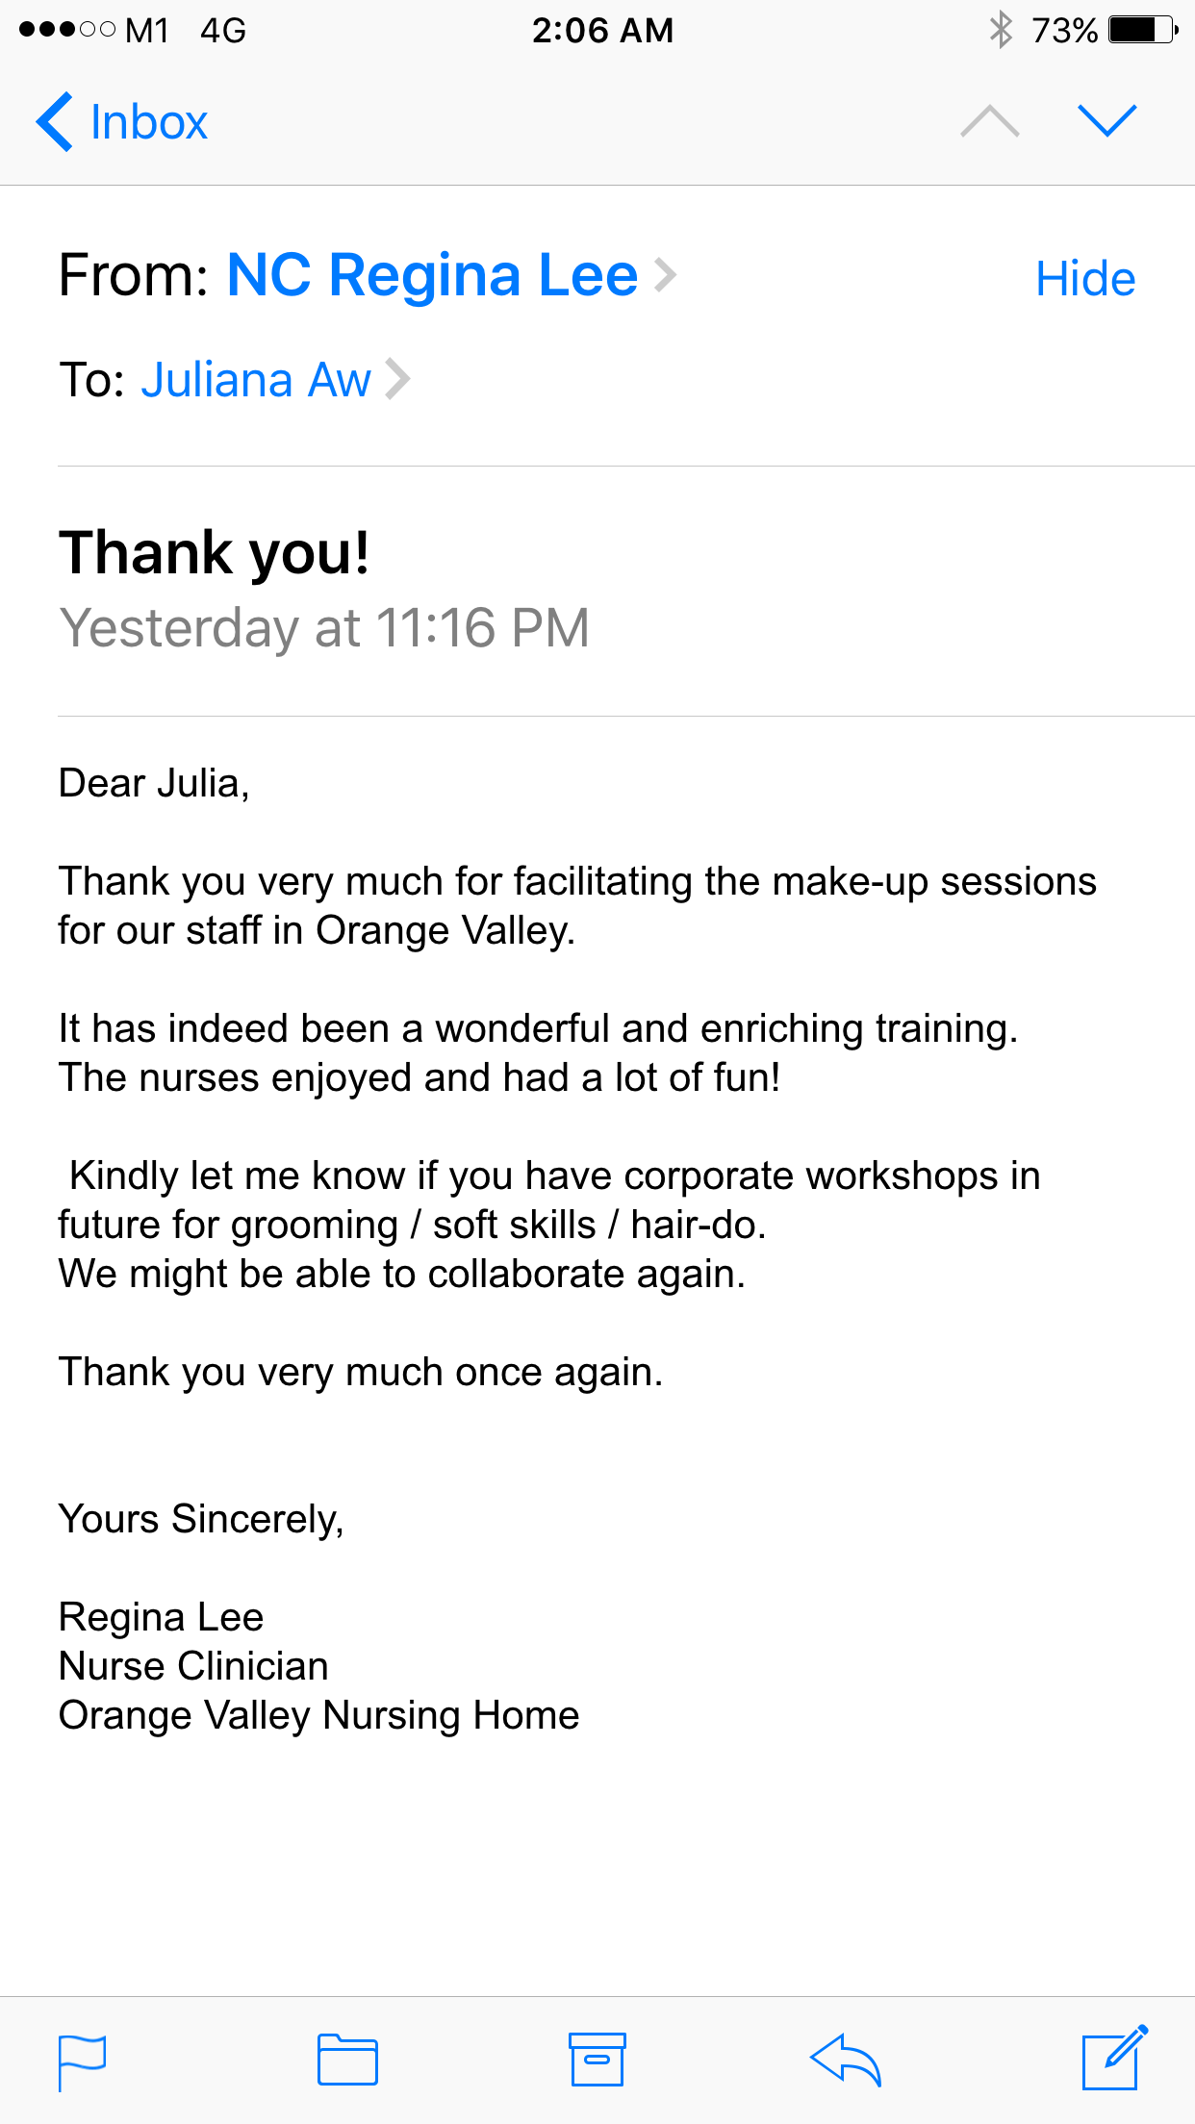This screenshot has width=1195, height=2124.
Task: Tap the Orange Valley Nursing Home signature
Action: point(318,1715)
